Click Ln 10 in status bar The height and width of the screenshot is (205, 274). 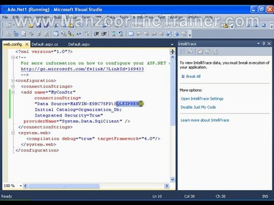tap(157, 196)
